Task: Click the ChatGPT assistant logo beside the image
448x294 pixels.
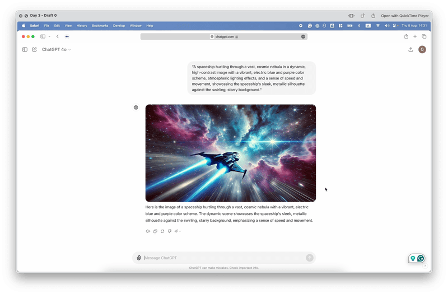Action: 136,108
